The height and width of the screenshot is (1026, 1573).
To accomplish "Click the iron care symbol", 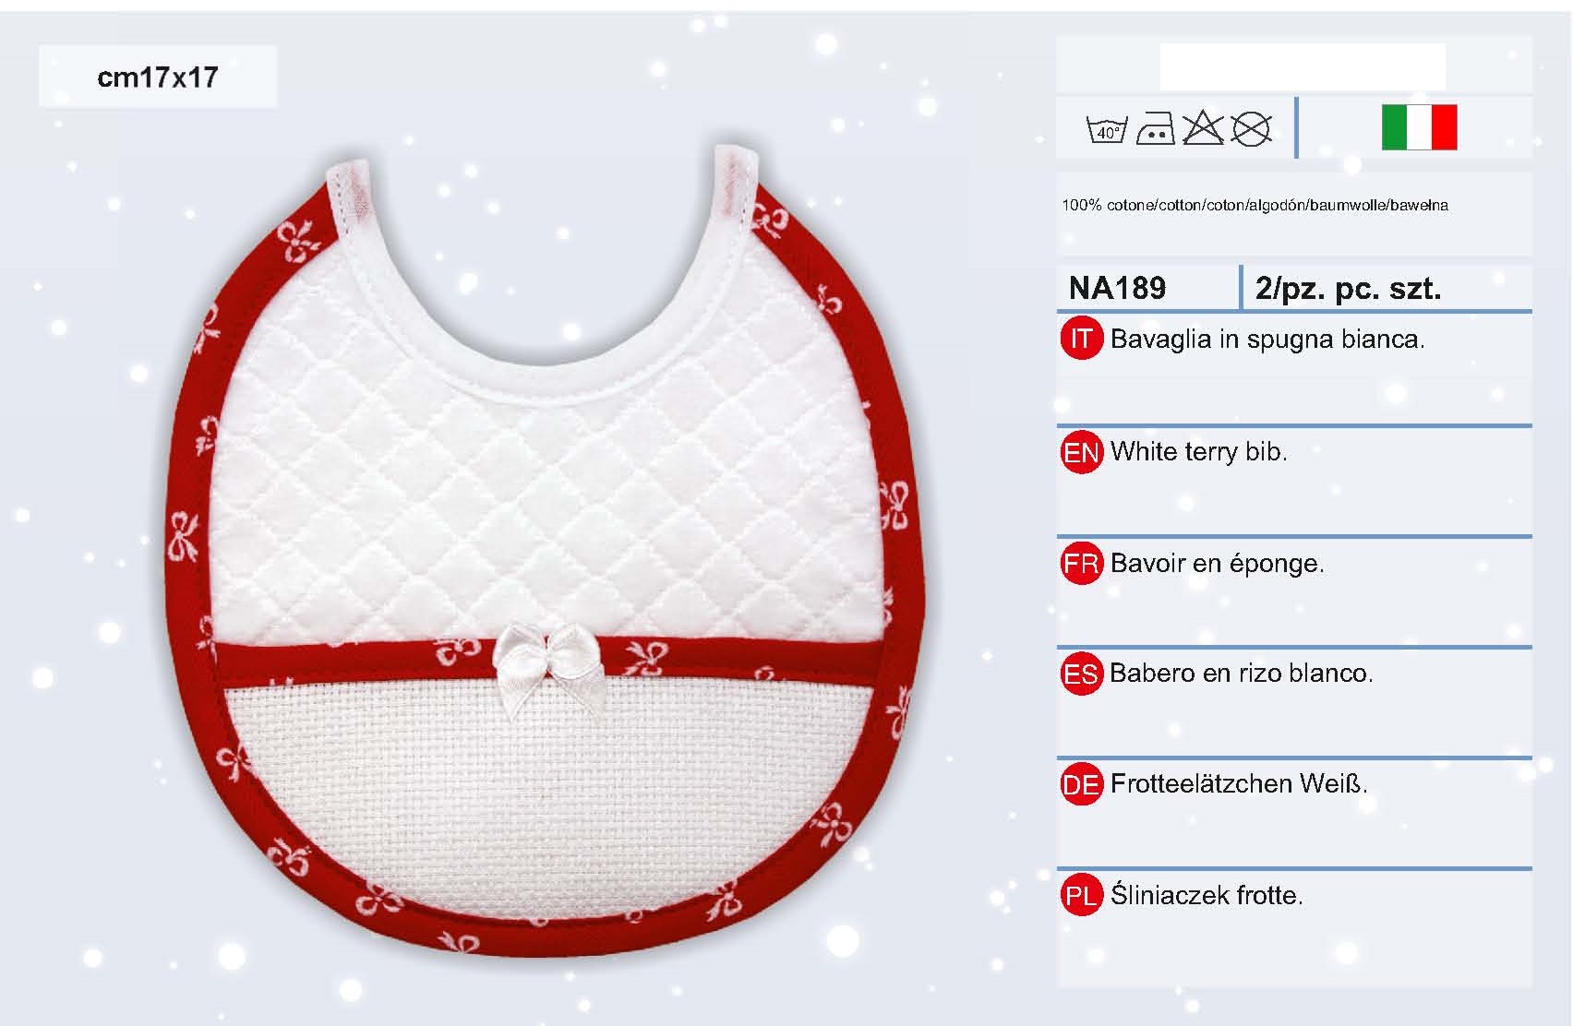I will coord(1155,129).
